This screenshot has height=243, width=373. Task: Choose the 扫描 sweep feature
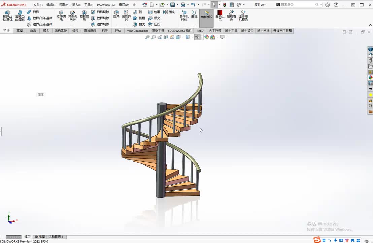[x=33, y=12]
